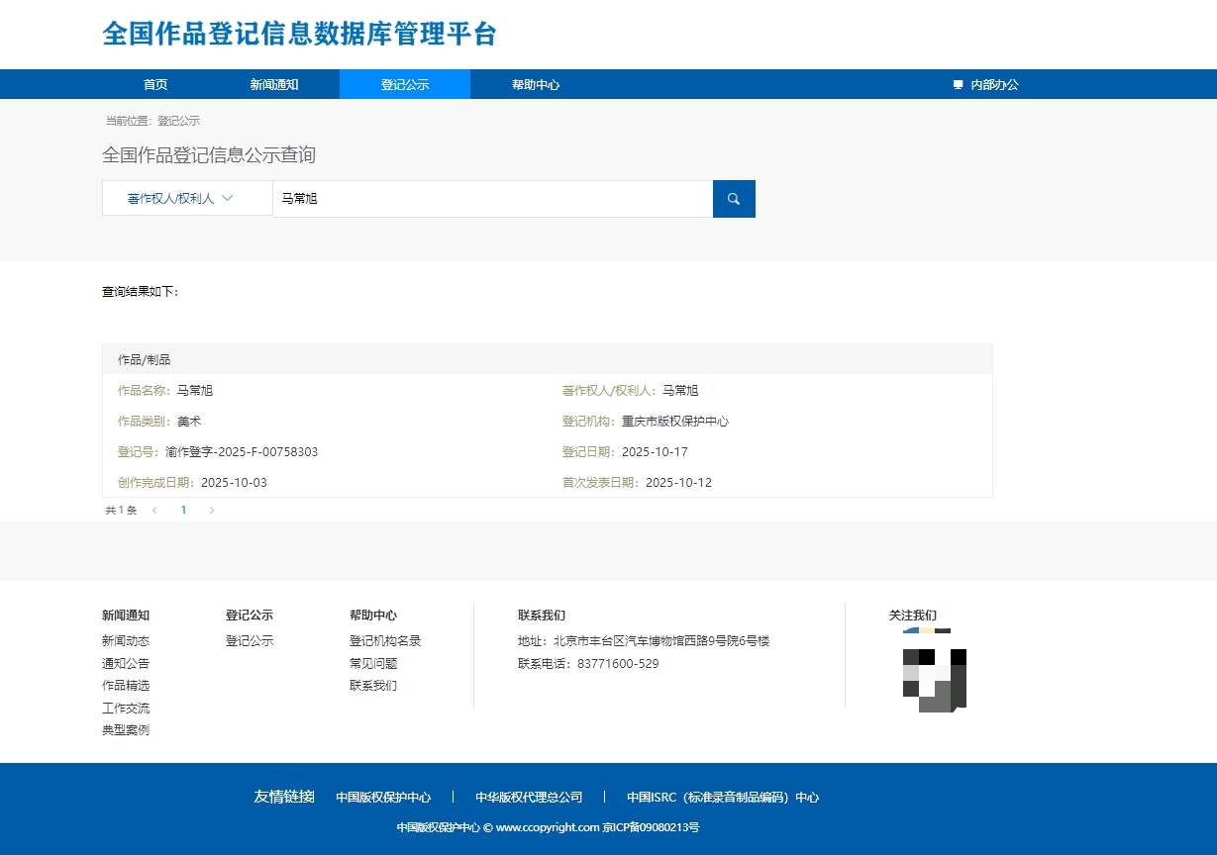This screenshot has height=855, width=1217.
Task: Click the magnifier search button
Action: click(x=734, y=199)
